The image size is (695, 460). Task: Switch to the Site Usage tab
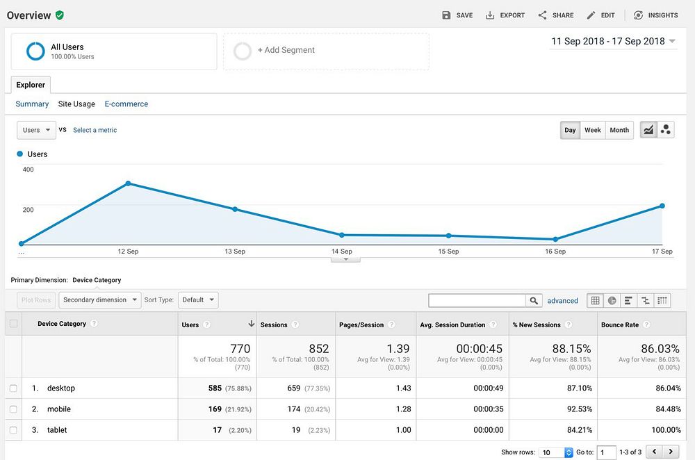point(76,104)
